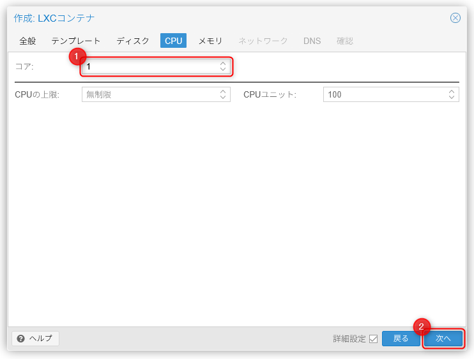Increase CPUの上限 using up spinner arrow
The width and height of the screenshot is (474, 359).
(x=223, y=91)
